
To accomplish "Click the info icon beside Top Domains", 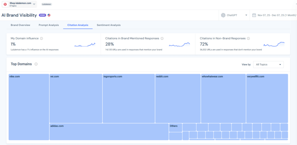I will 36,64.
